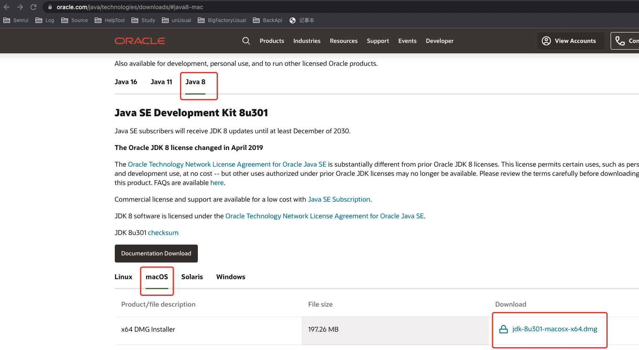Screen dimensions: 639x350
Task: Click the 197.26 MB file size cell
Action: (395, 331)
